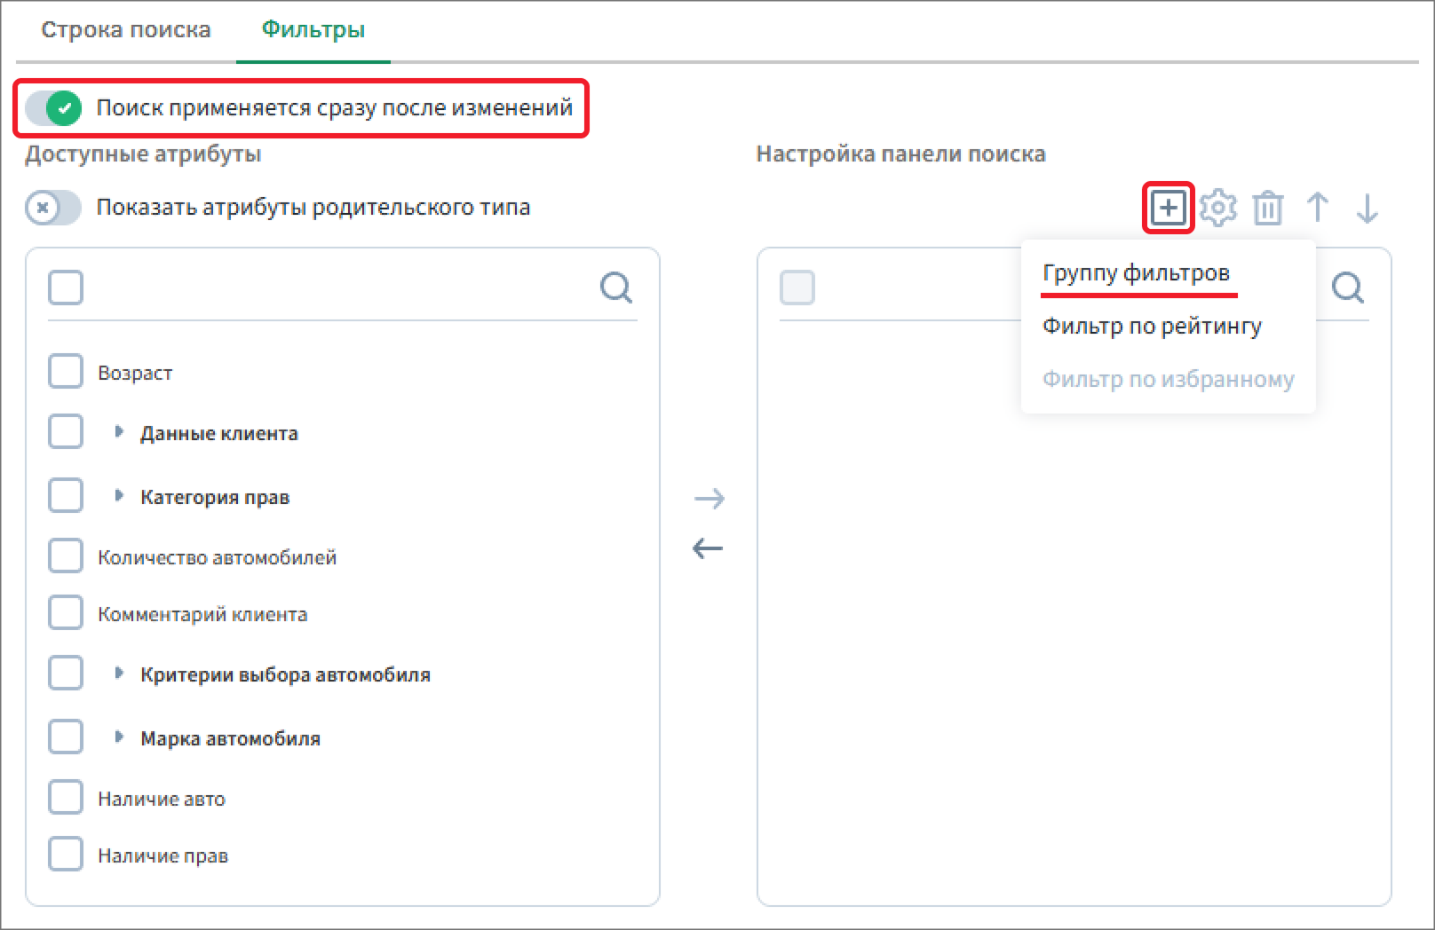Move filter down with arrow icon
Image resolution: width=1435 pixels, height=930 pixels.
1368,208
